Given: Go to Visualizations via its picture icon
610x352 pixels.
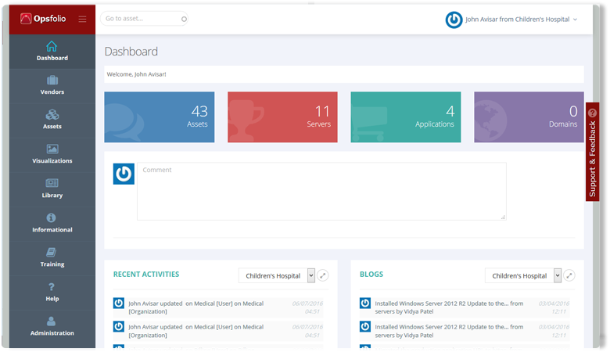Looking at the screenshot, I should click(x=52, y=149).
